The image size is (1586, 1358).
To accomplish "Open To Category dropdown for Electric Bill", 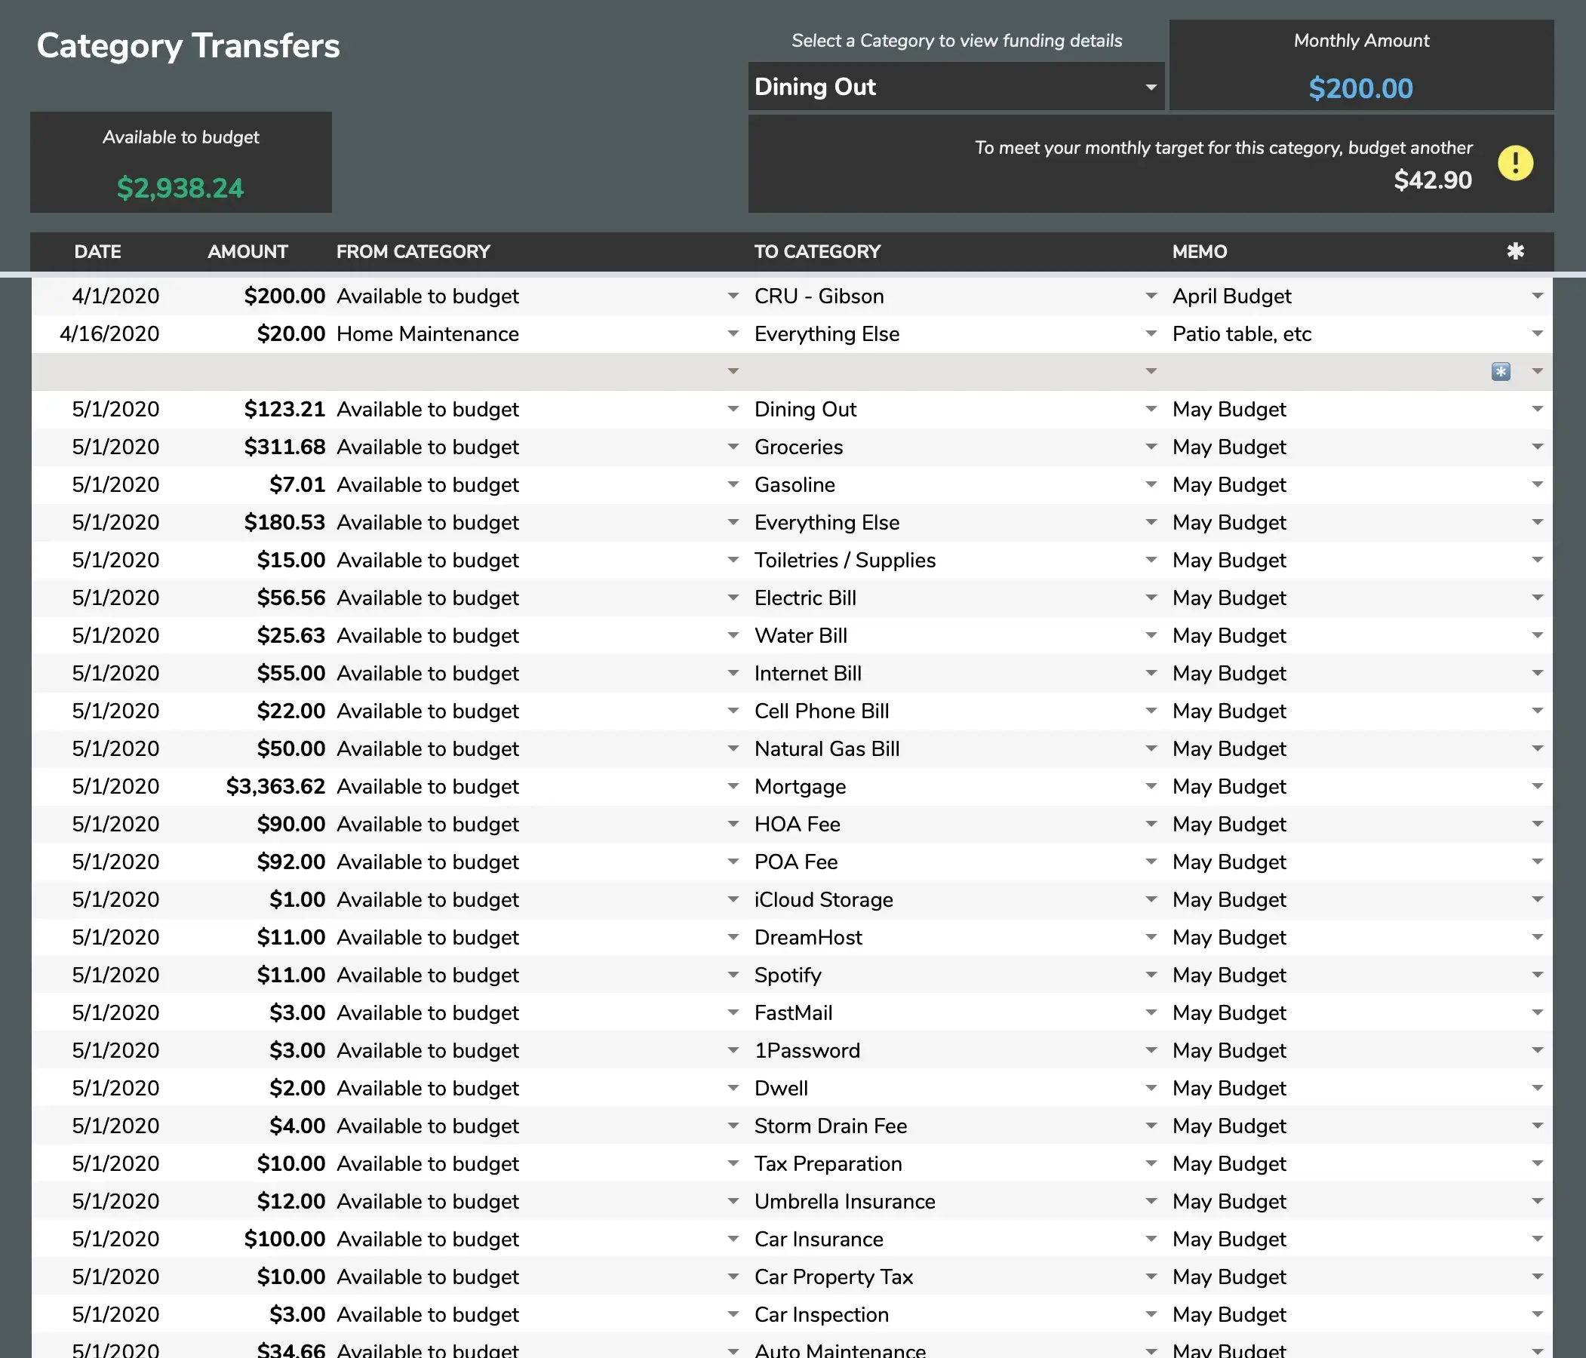I will tap(1151, 597).
